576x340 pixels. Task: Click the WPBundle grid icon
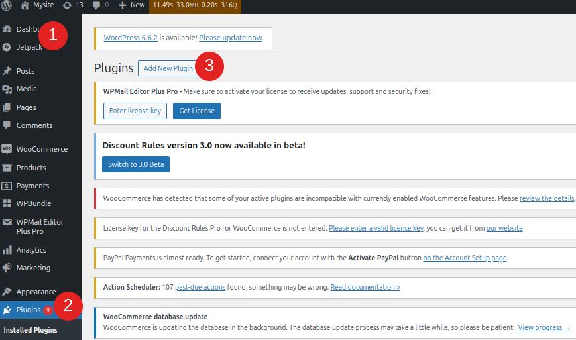[7, 203]
